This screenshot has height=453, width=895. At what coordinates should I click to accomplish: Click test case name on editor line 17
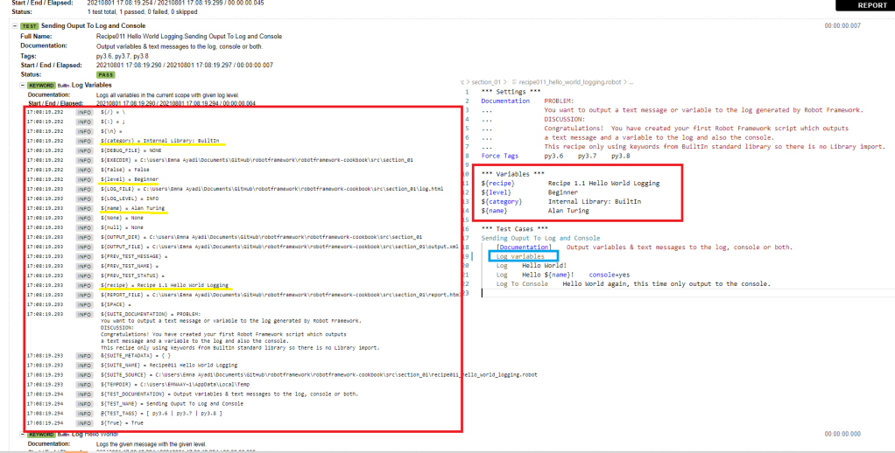pos(540,238)
